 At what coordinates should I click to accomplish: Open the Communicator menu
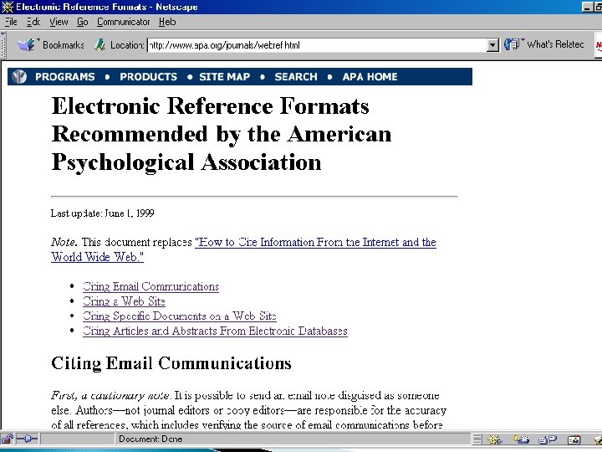pyautogui.click(x=123, y=22)
